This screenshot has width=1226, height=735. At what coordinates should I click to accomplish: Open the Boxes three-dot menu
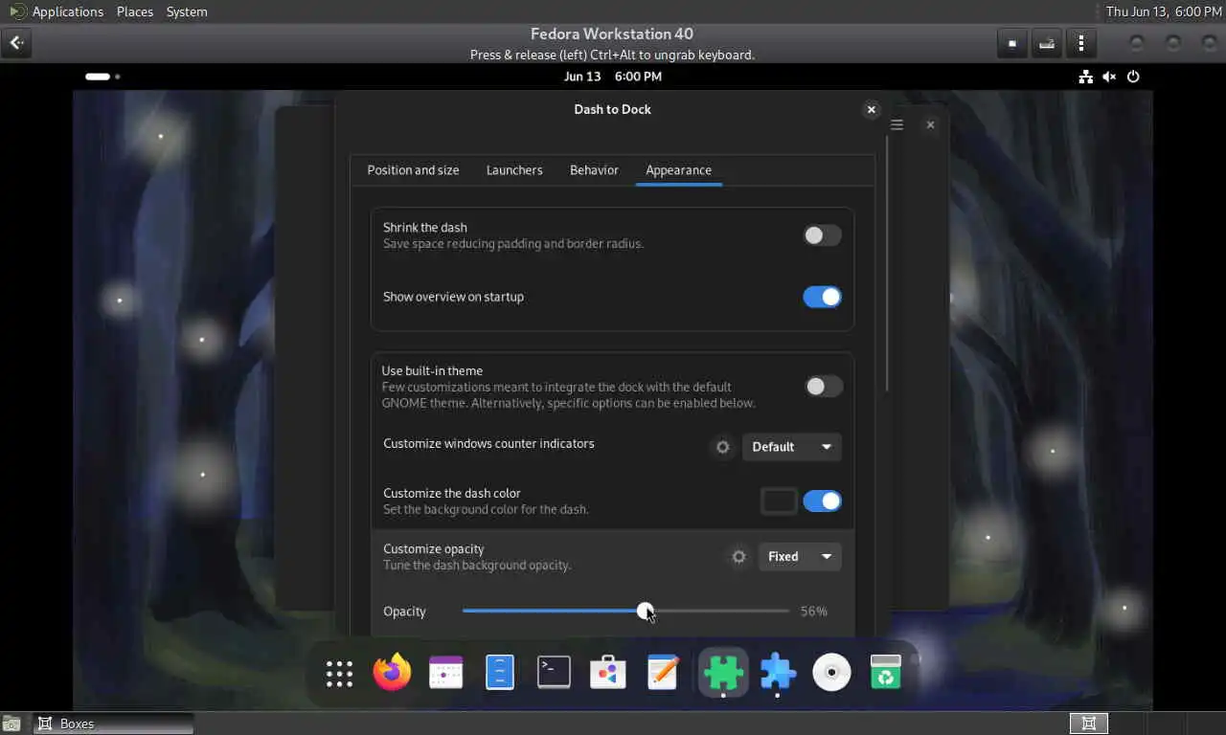[x=1081, y=43]
